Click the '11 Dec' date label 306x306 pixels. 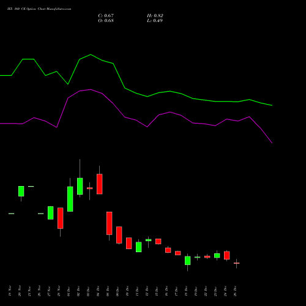click(137, 291)
